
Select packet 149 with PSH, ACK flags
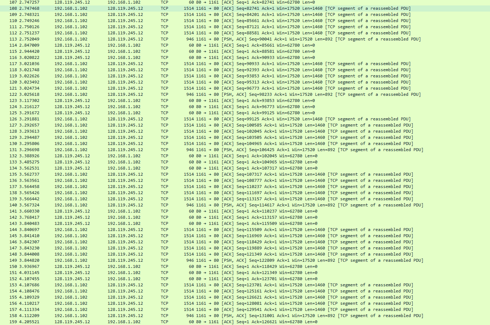click(x=144, y=260)
